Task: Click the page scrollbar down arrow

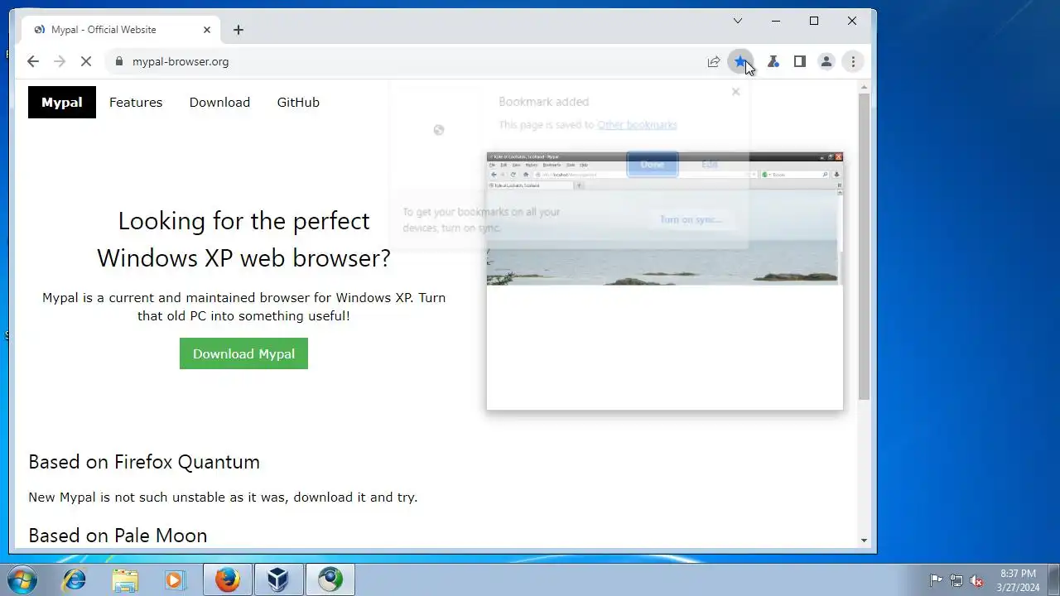Action: click(865, 541)
